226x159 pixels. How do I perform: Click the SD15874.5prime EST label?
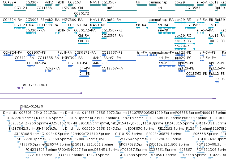click(x=130, y=118)
